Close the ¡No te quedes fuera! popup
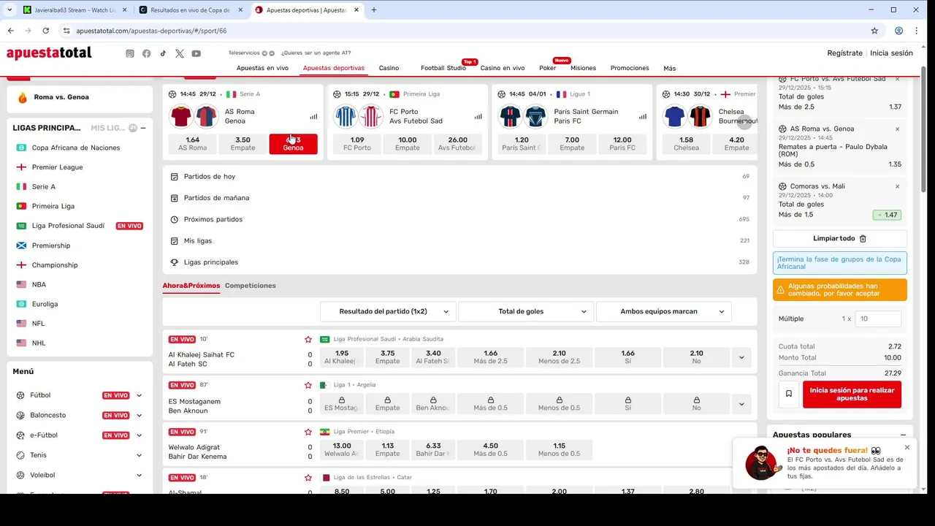Image resolution: width=935 pixels, height=526 pixels. (907, 447)
